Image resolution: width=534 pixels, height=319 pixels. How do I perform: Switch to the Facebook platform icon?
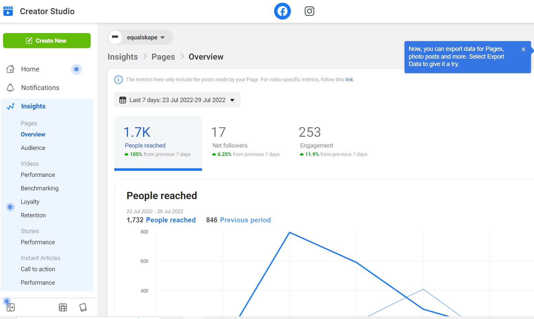click(283, 11)
